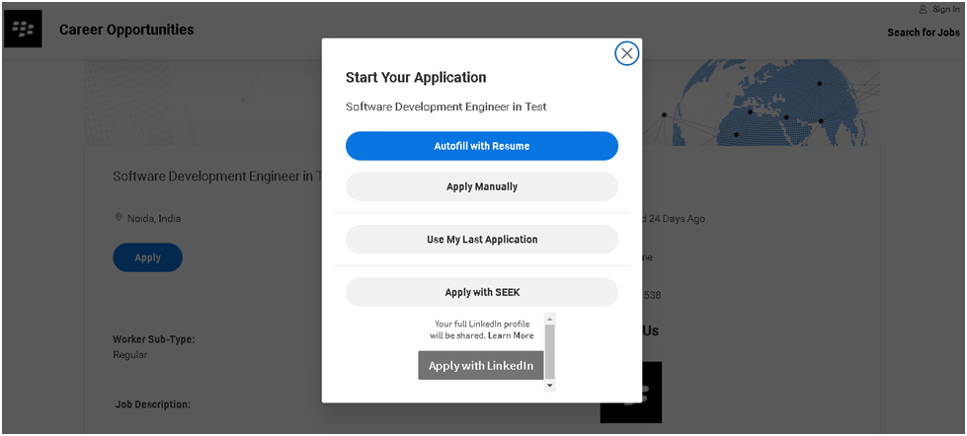
Task: Pick Use My Last Application
Action: coord(482,240)
